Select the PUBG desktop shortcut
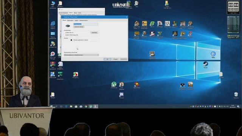The width and height of the screenshot is (242, 136). click(137, 35)
